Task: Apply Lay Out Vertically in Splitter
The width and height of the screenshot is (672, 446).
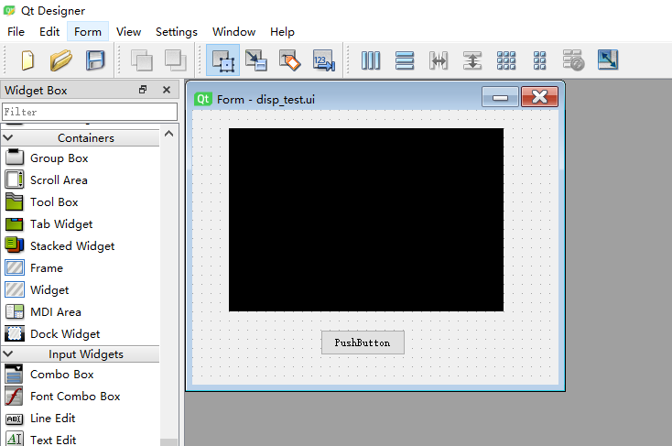Action: 472,60
